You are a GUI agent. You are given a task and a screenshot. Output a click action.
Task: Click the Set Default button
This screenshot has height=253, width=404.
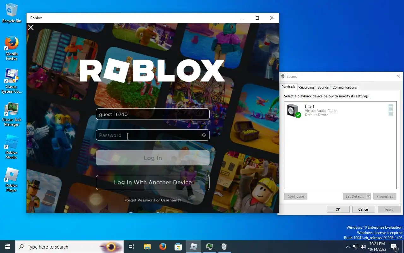pyautogui.click(x=354, y=196)
